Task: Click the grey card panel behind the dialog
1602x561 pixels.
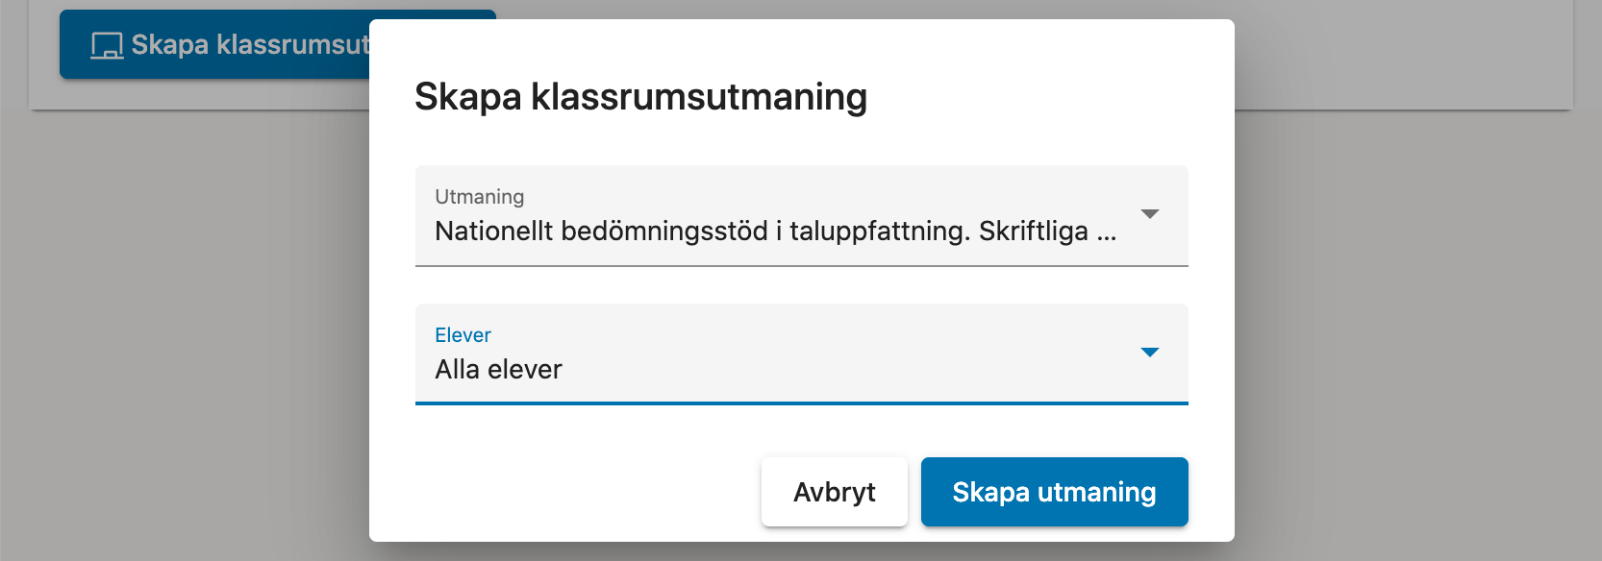Action: (x=1404, y=58)
